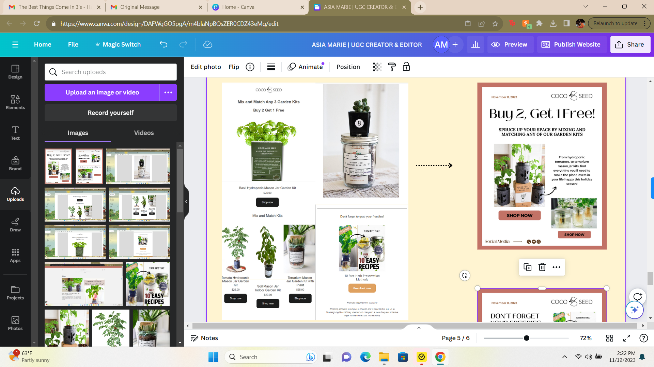The width and height of the screenshot is (654, 367).
Task: Toggle the lock icon in toolbar
Action: point(406,67)
